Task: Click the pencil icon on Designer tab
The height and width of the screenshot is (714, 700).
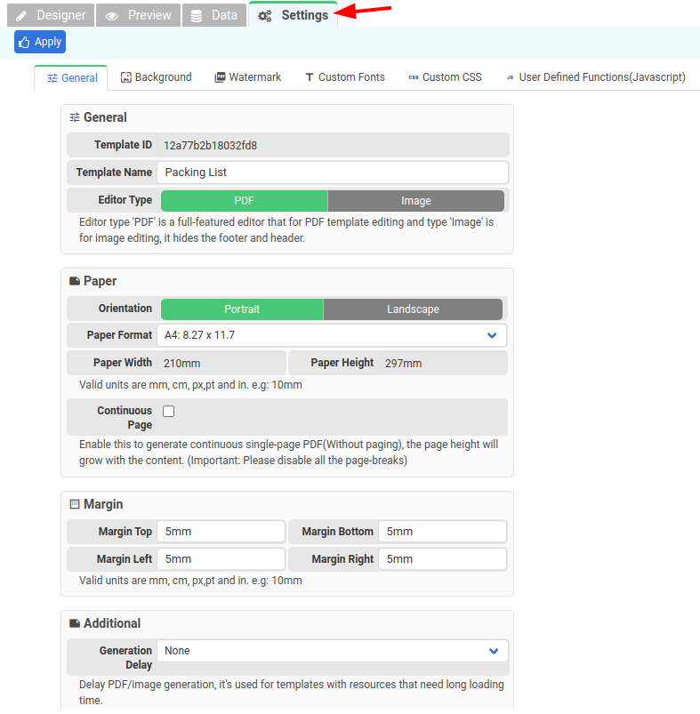Action: click(x=21, y=16)
